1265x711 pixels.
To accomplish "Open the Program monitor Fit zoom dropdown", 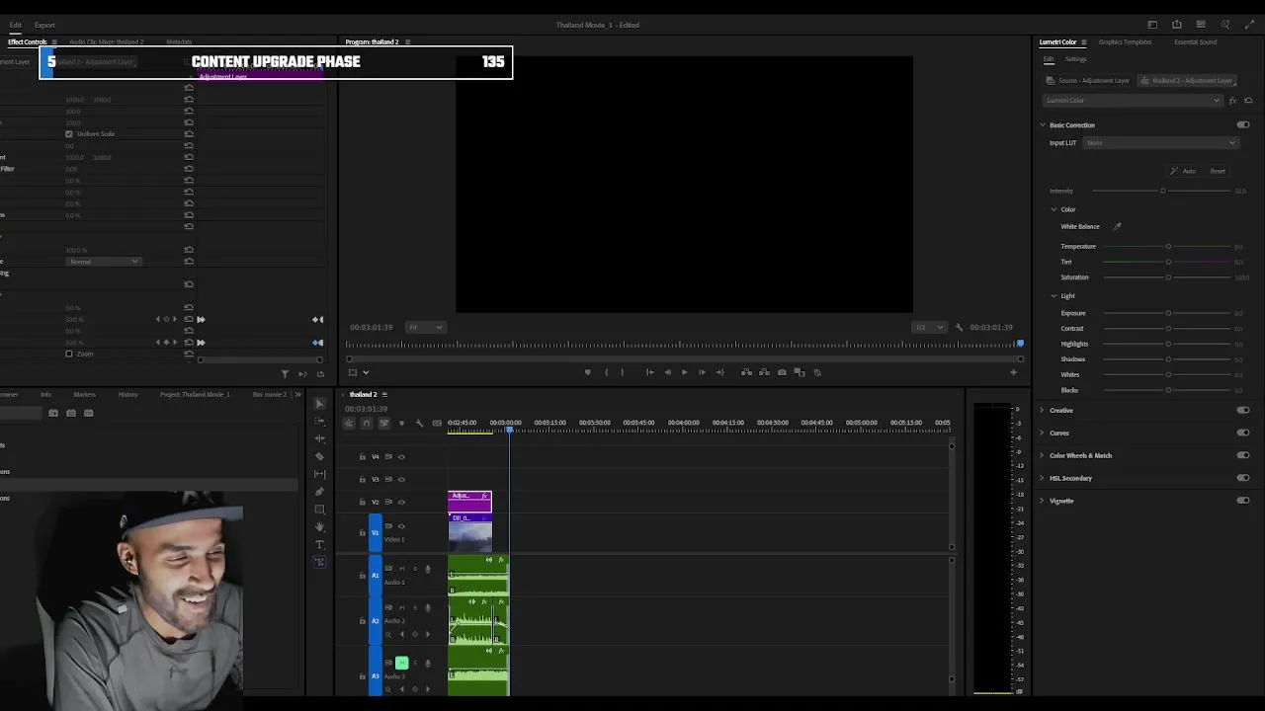I will click(x=426, y=327).
